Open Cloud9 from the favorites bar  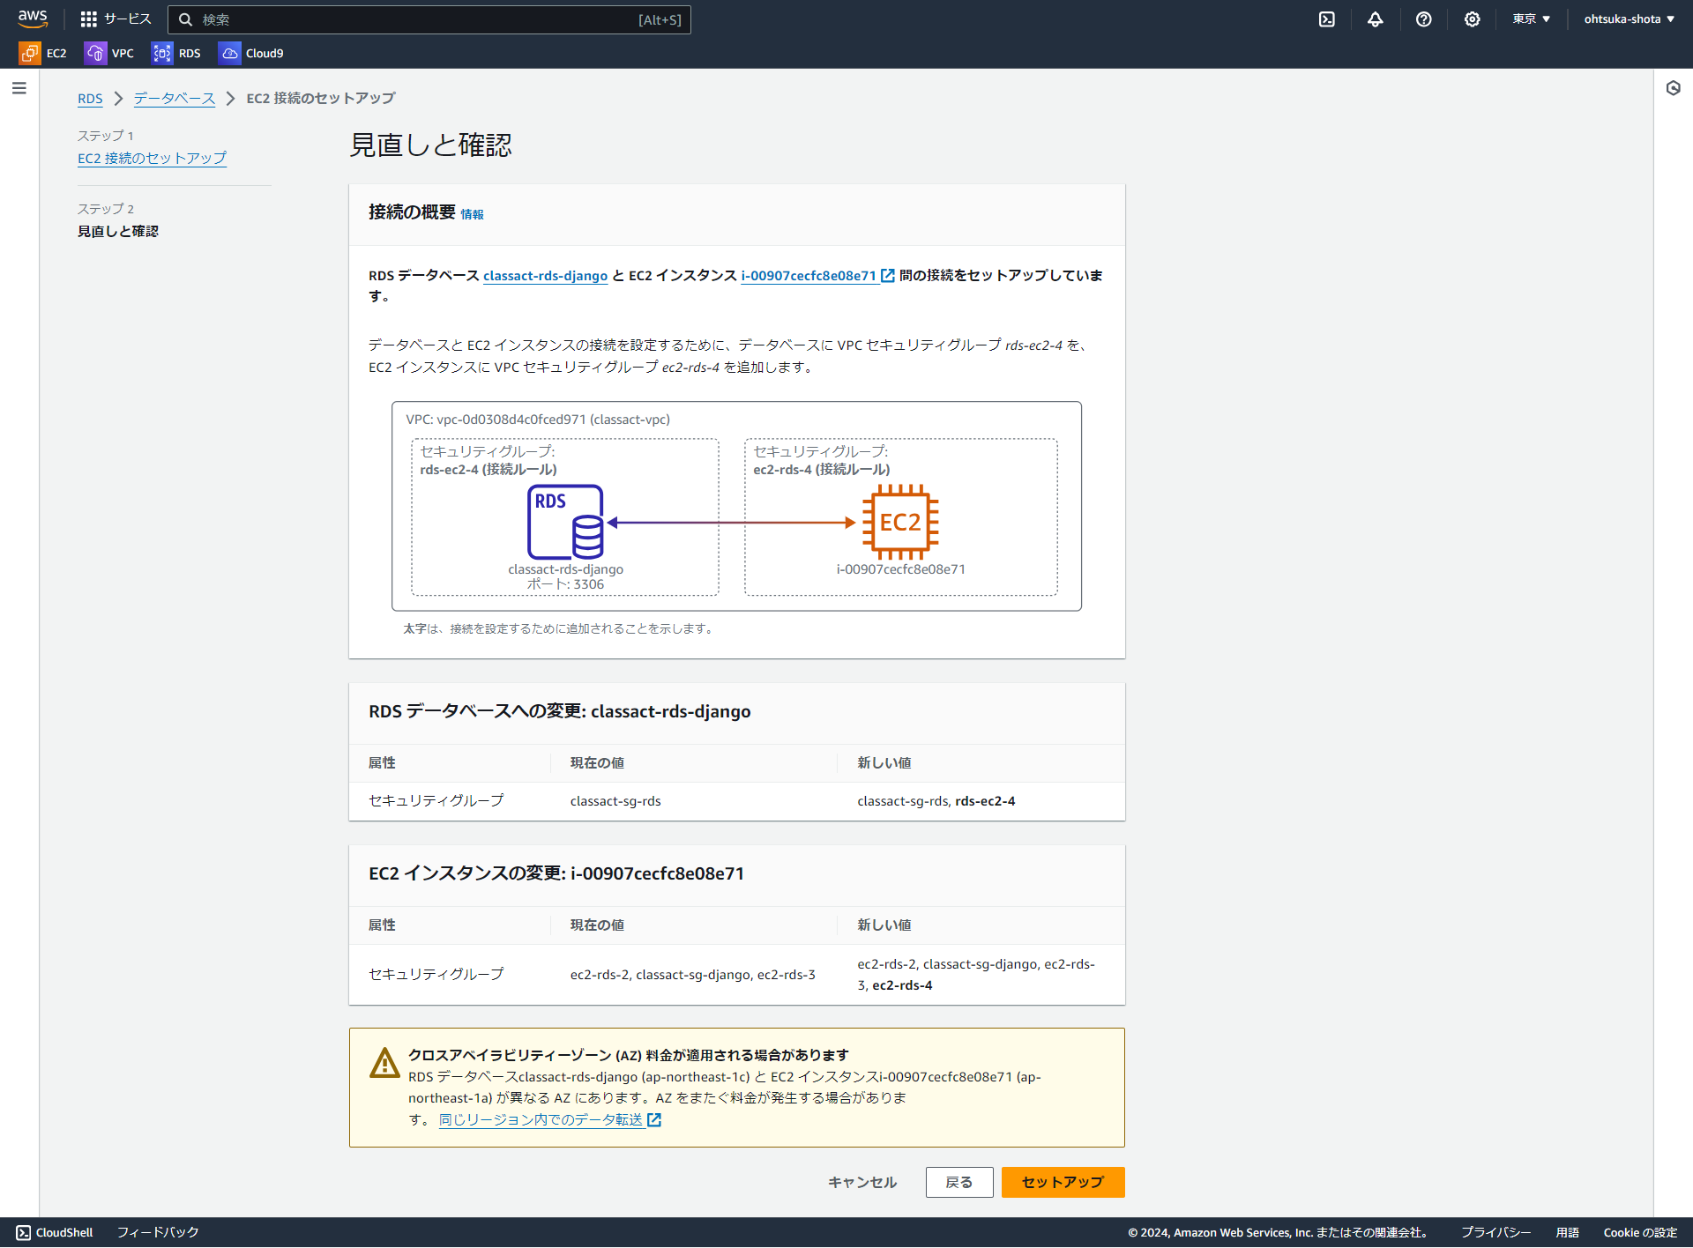pos(250,53)
